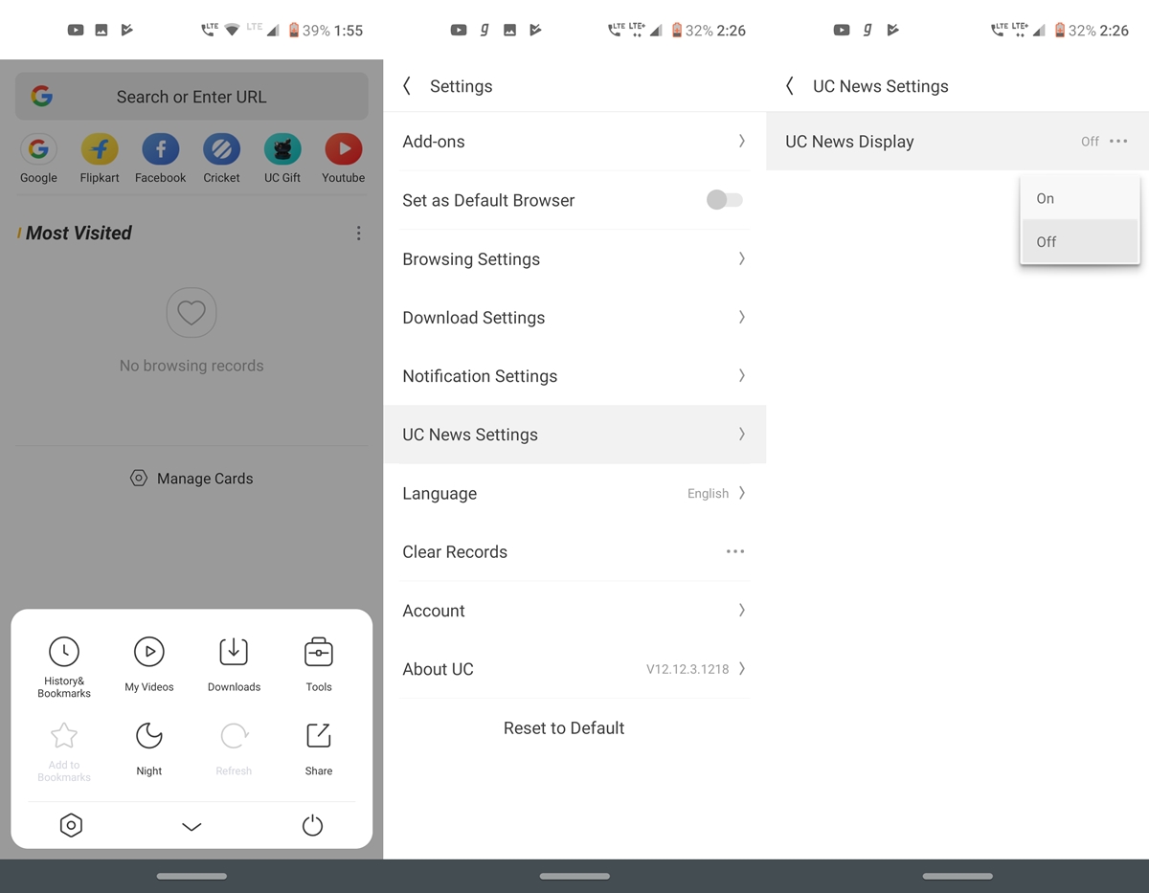Viewport: 1149px width, 893px height.
Task: Focus the Search or Enter URL field
Action: [191, 97]
